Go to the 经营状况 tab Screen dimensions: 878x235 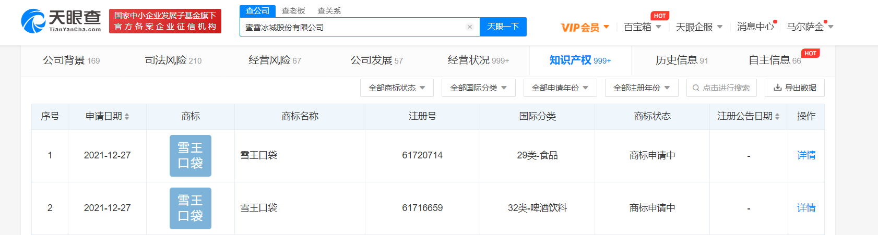click(479, 60)
